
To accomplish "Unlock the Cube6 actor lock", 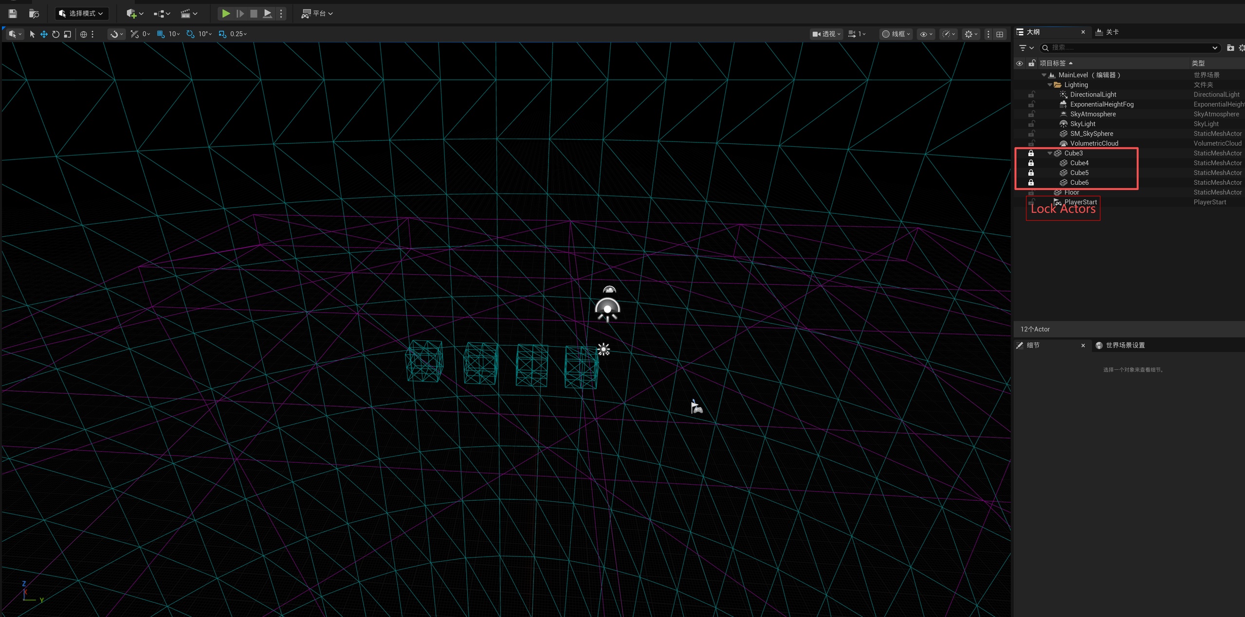I will [1031, 182].
